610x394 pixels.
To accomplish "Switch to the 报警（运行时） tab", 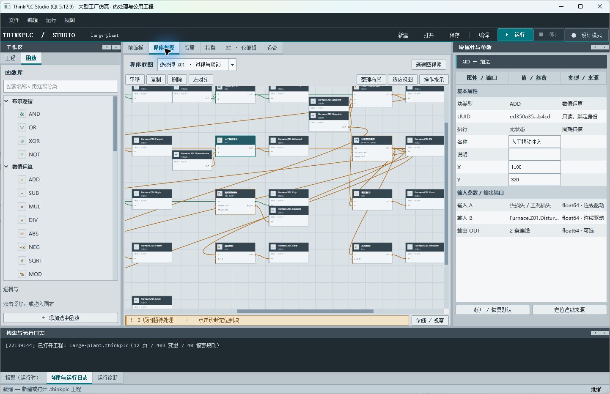I will tap(22, 378).
